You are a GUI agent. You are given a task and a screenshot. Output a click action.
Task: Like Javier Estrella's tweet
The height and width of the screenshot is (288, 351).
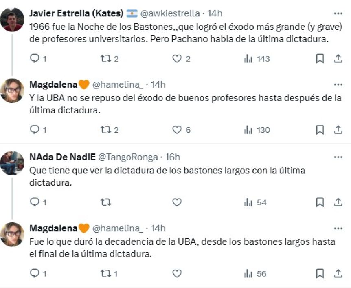[177, 59]
